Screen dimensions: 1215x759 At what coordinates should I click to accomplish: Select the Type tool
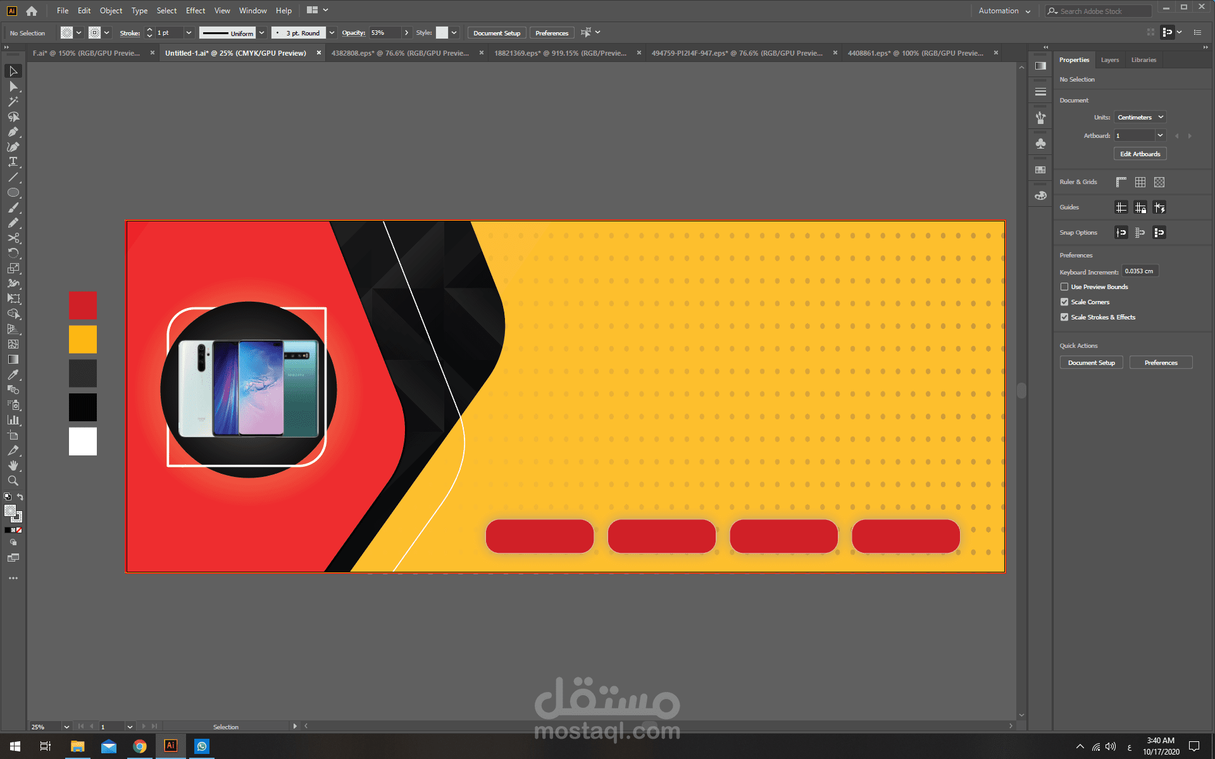pyautogui.click(x=13, y=162)
